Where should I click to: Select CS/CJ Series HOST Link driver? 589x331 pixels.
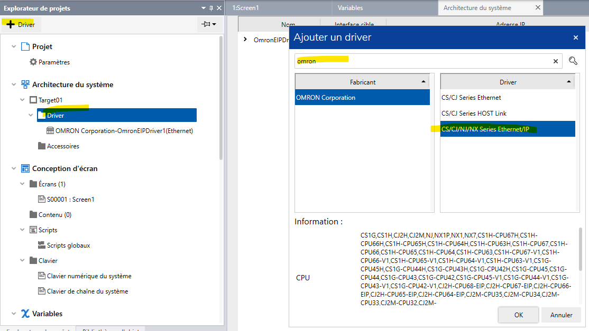point(508,113)
